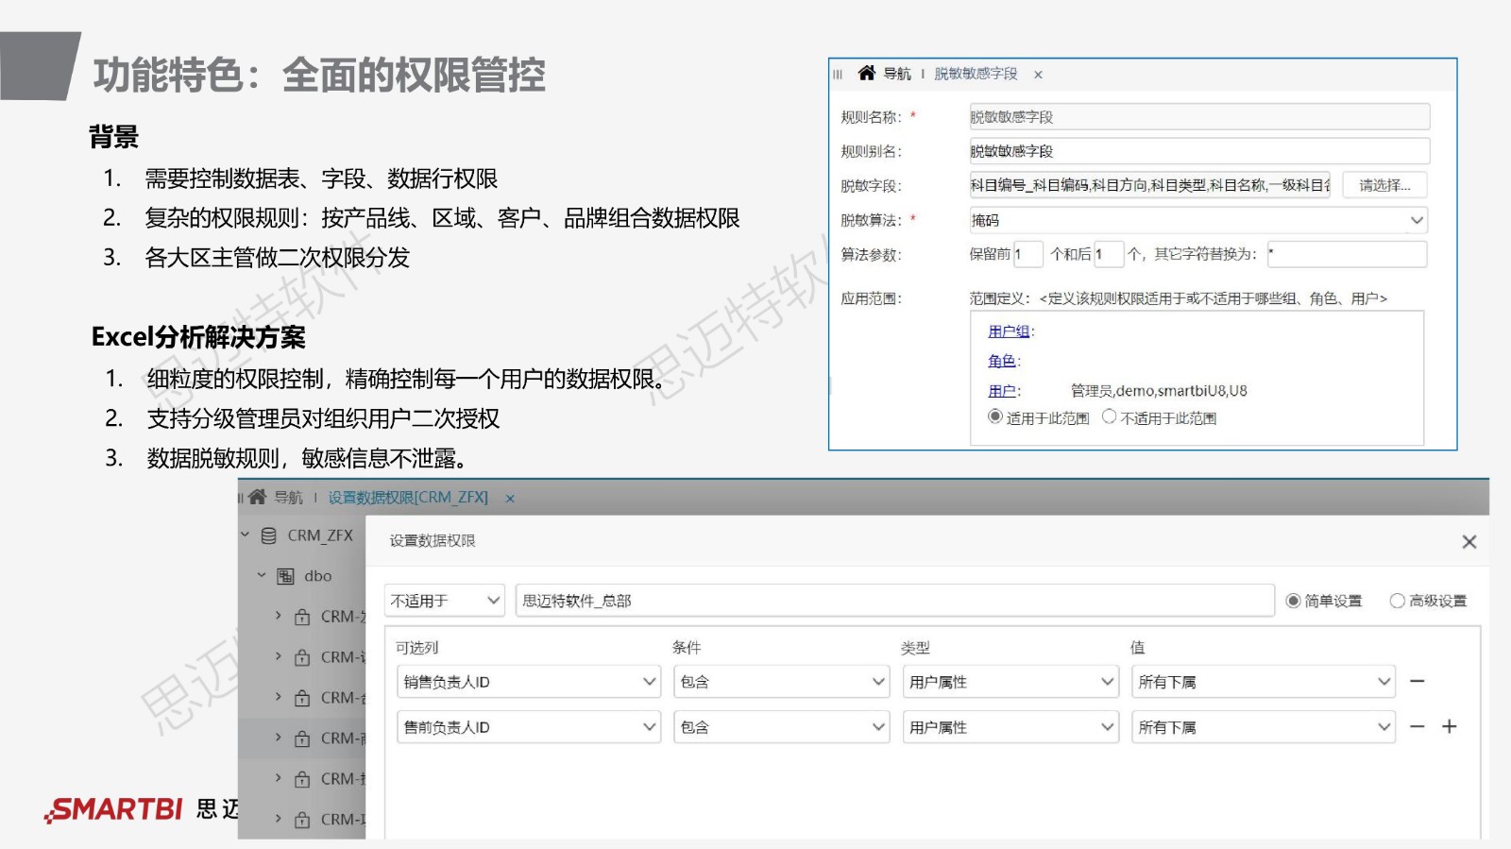1511x849 pixels.
Task: Click the plus icon to add a condition row
Action: point(1450,726)
